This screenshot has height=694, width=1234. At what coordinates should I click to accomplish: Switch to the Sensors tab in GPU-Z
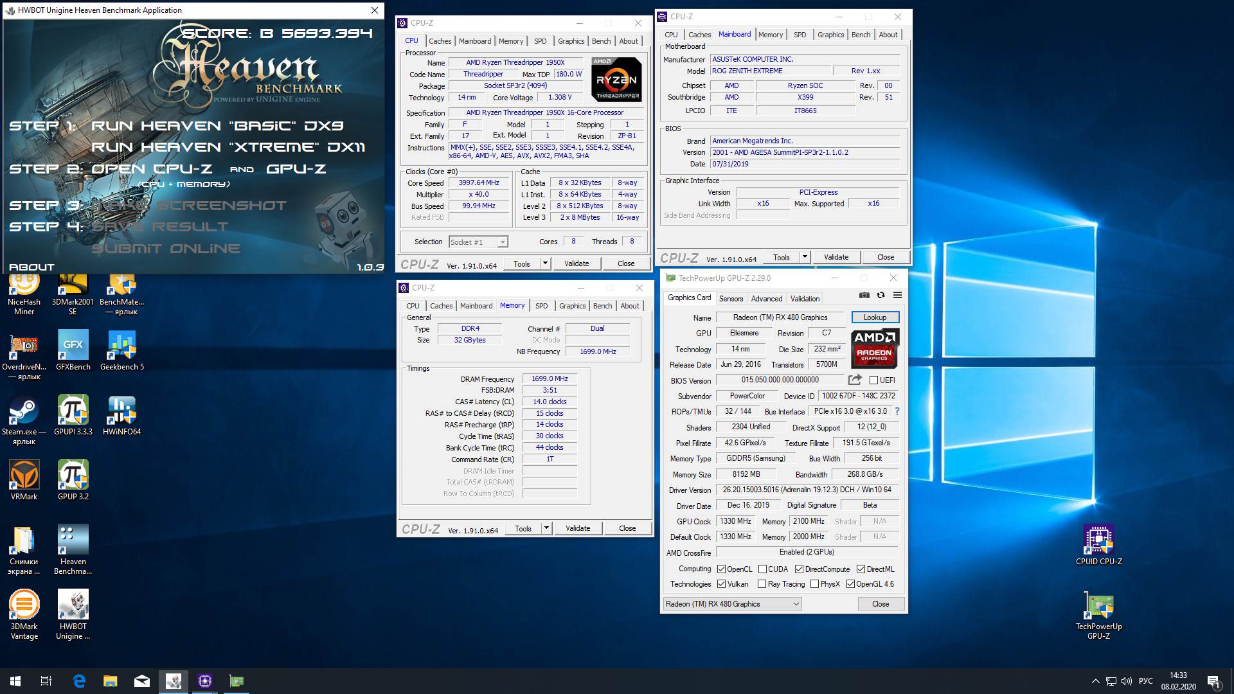[731, 299]
